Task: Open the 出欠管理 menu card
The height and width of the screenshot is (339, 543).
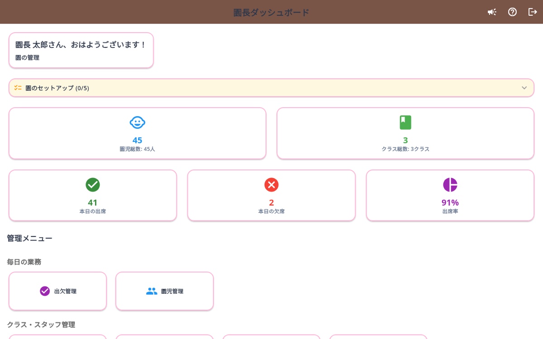Action: coord(58,291)
